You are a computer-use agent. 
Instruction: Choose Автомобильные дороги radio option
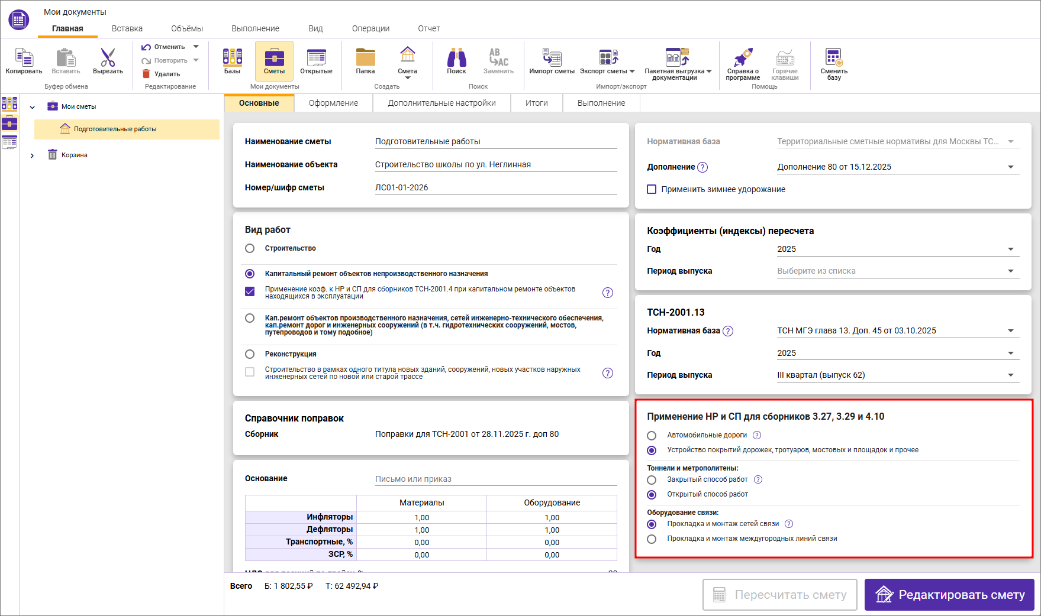click(652, 436)
